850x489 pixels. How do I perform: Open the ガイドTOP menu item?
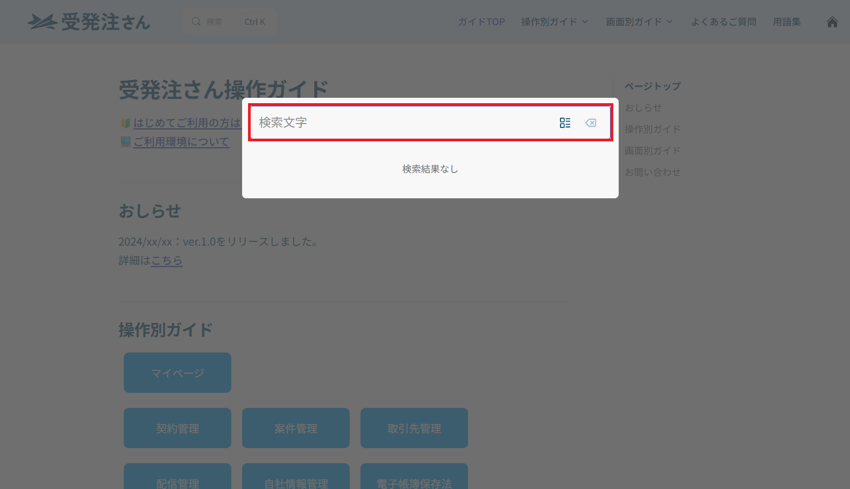coord(481,22)
